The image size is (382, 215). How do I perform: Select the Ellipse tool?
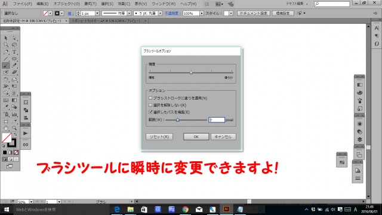click(x=14, y=59)
